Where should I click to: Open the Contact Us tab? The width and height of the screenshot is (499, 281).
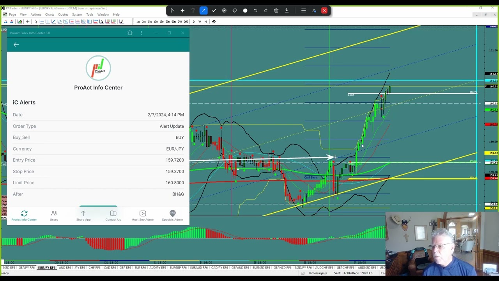(113, 215)
